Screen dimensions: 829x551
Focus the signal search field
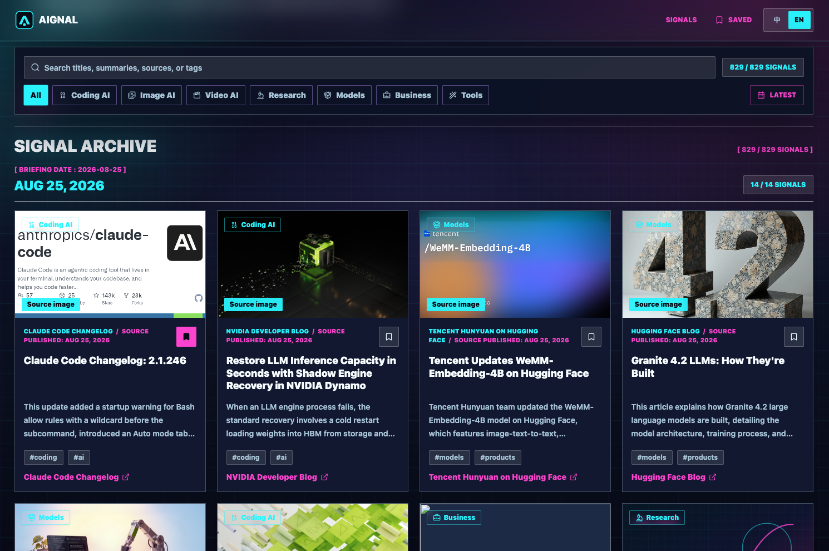click(x=369, y=67)
